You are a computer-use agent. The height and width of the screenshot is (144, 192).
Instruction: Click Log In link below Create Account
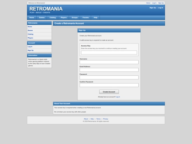(x=118, y=97)
